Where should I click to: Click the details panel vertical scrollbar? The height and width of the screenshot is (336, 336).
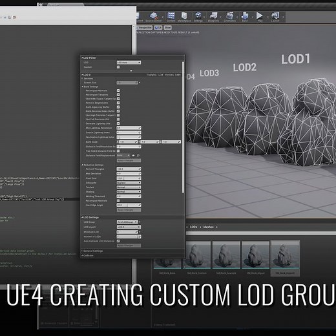pyautogui.click(x=183, y=127)
